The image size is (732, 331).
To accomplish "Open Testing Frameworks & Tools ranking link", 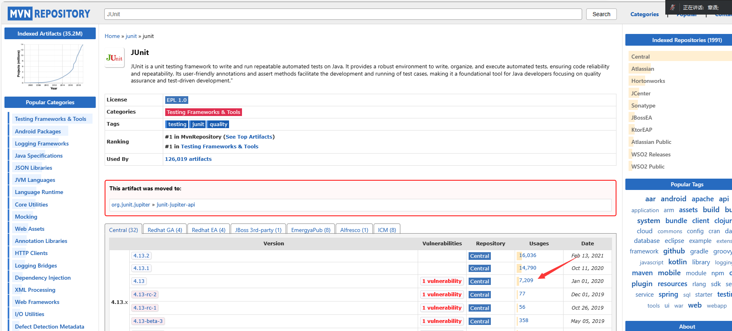I will point(219,146).
